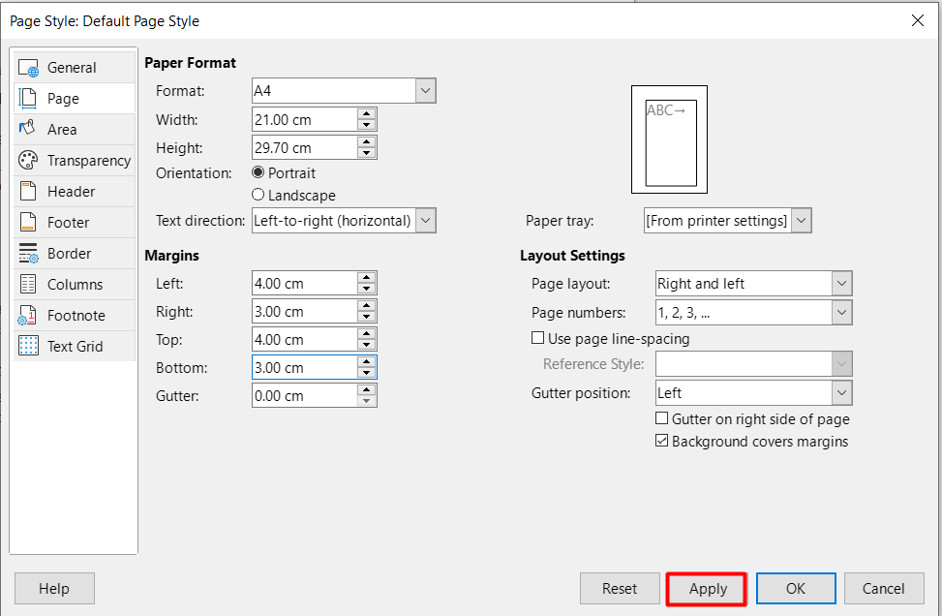Open the paper Format dropdown

pos(424,90)
